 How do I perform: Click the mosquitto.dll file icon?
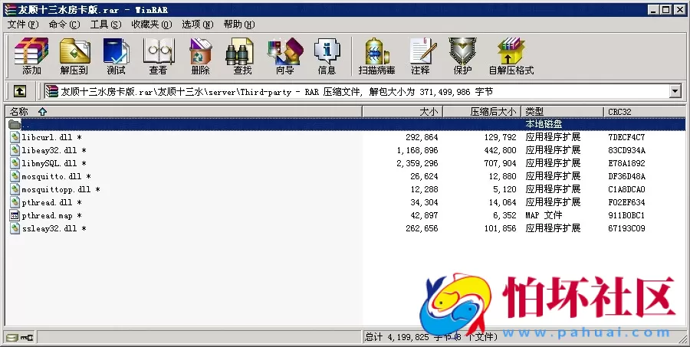[15, 176]
